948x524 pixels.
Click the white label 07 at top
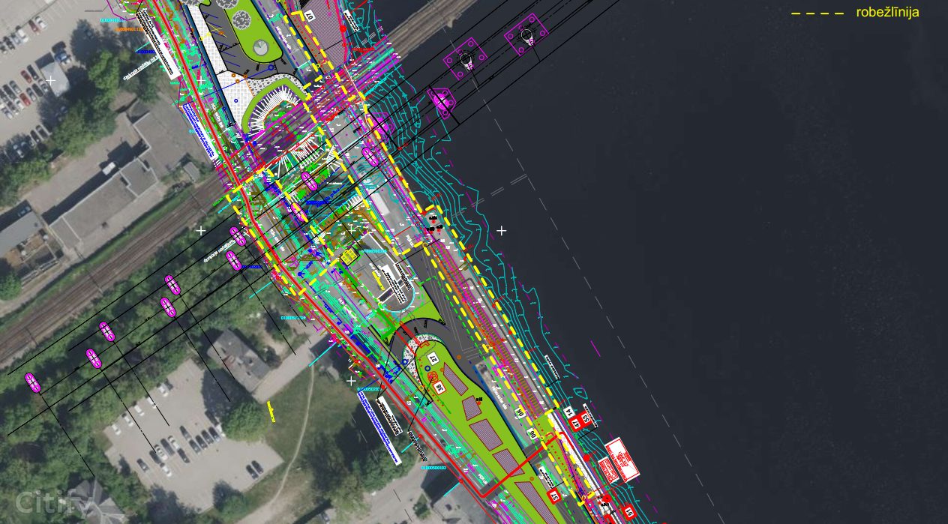pos(308,15)
